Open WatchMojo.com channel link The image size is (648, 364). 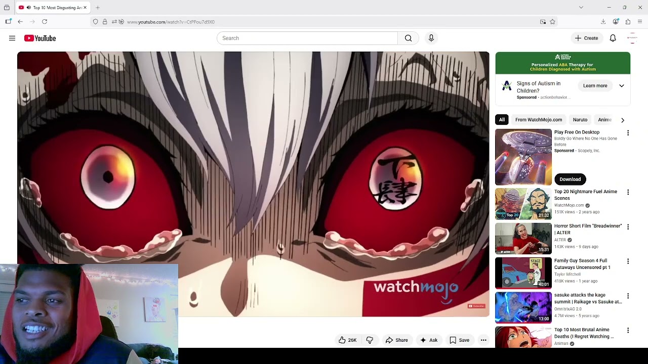pos(569,205)
